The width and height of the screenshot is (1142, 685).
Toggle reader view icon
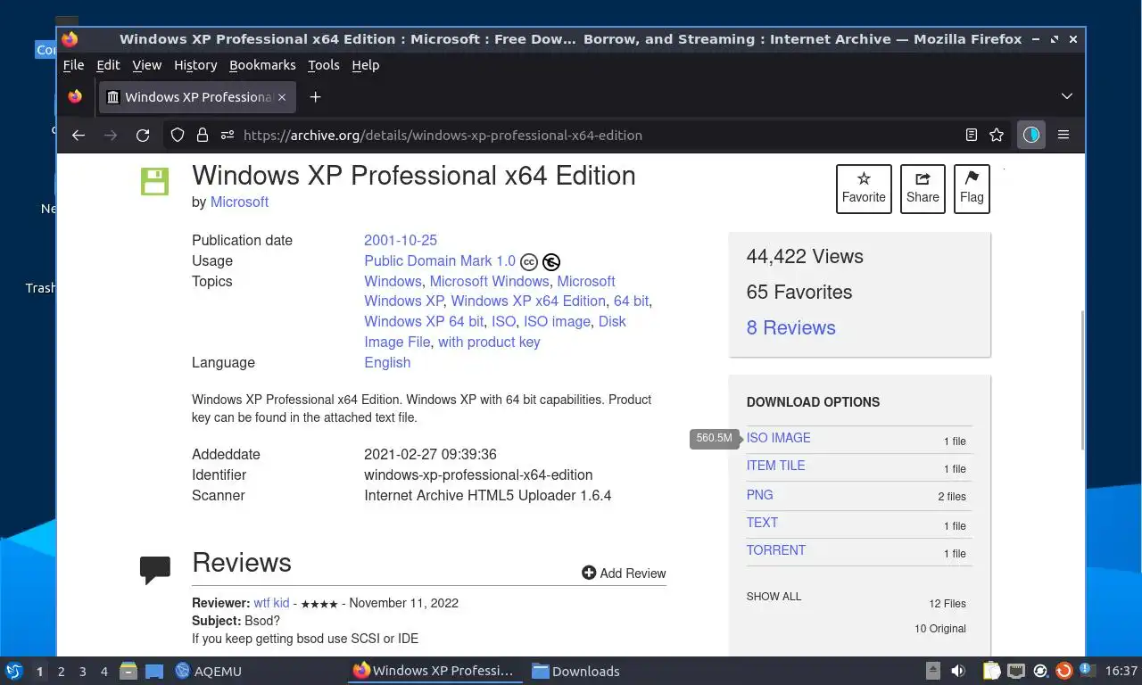(x=972, y=136)
